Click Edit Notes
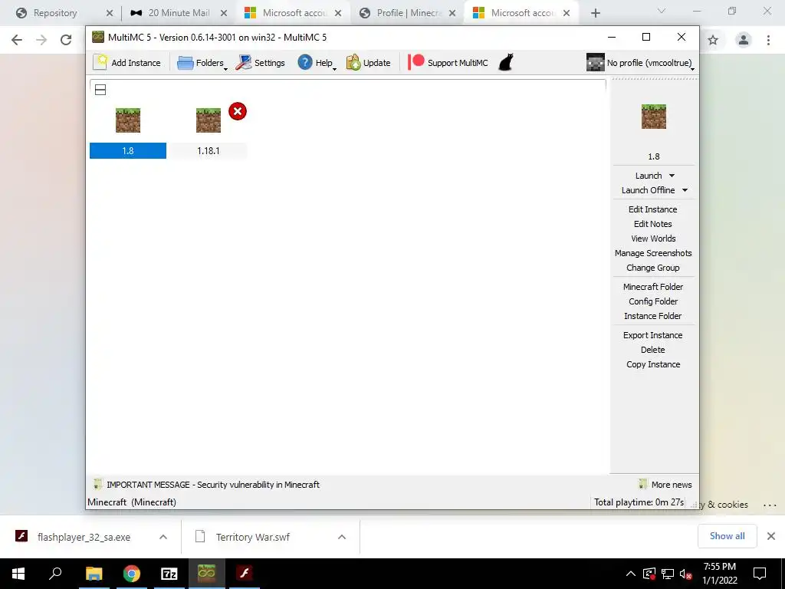The height and width of the screenshot is (589, 785). 653,224
